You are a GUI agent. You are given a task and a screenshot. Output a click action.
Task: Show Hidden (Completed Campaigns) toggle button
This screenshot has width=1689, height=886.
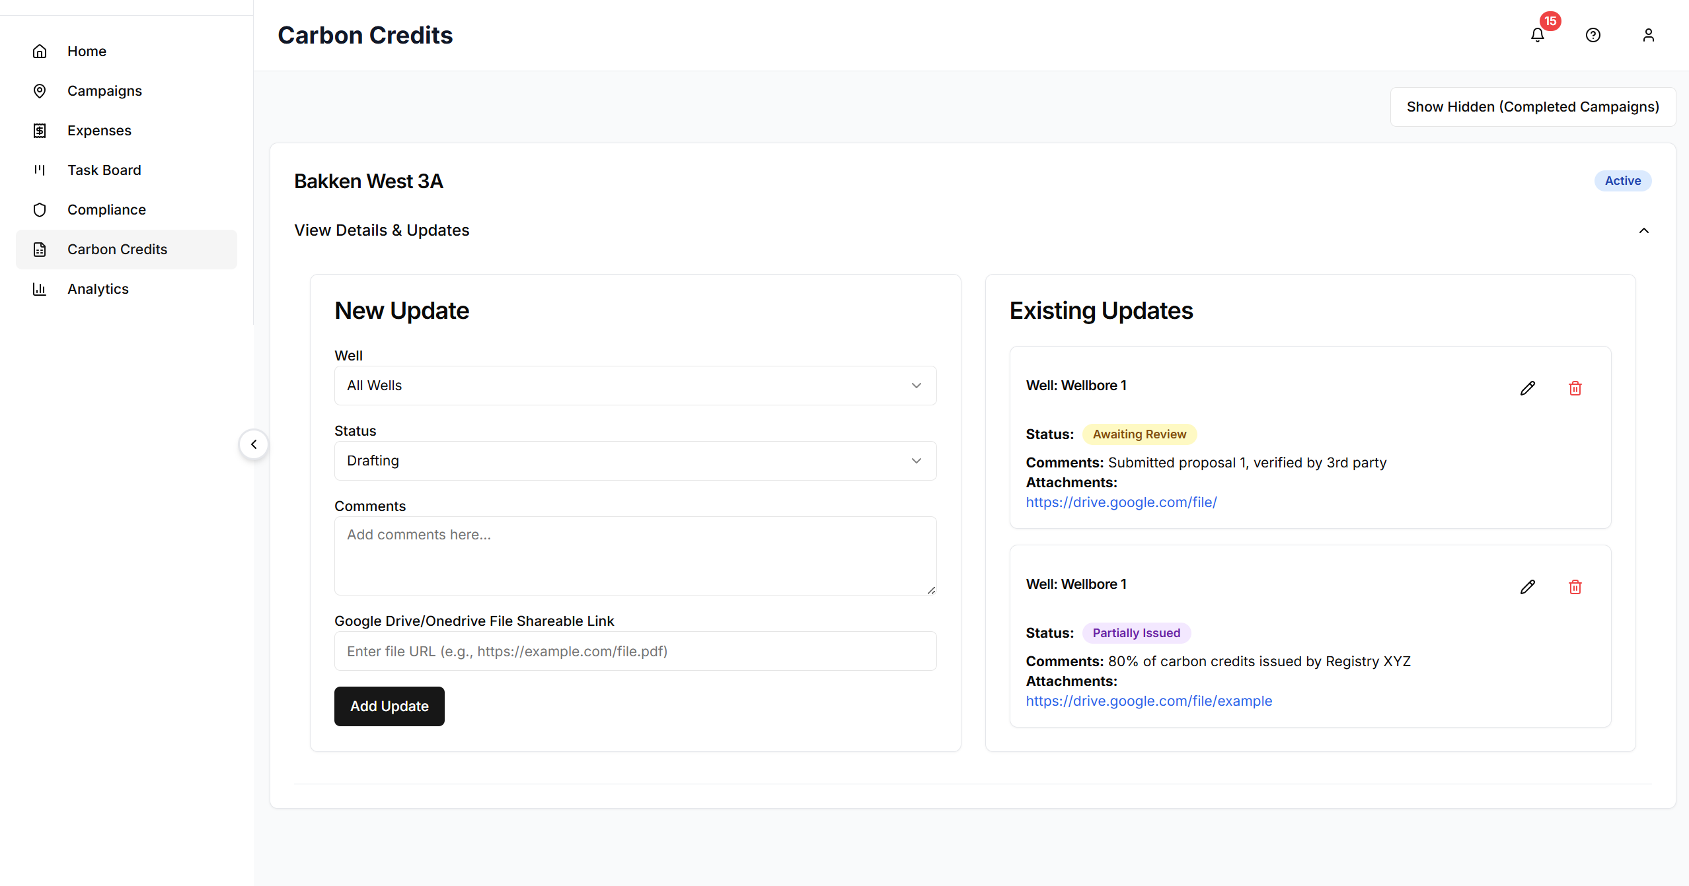[x=1532, y=107]
